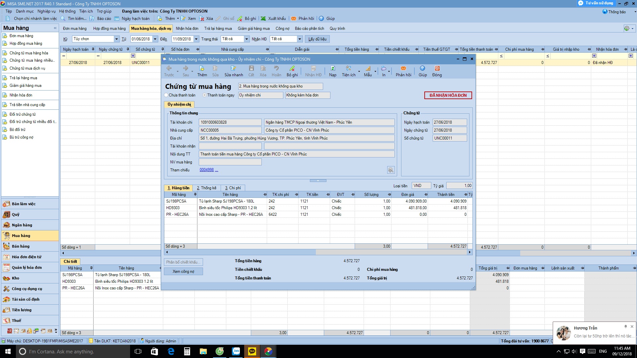Screen dimensions: 637x358
Task: Open reference link 0004998
Action: (x=207, y=170)
